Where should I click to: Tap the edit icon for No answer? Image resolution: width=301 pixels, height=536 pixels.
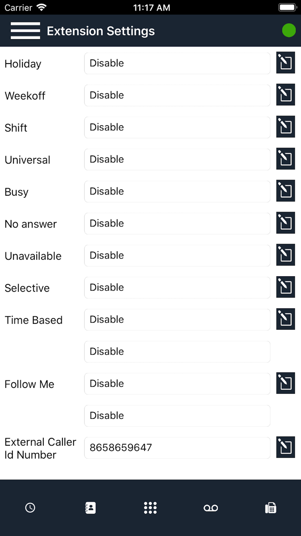pos(285,223)
